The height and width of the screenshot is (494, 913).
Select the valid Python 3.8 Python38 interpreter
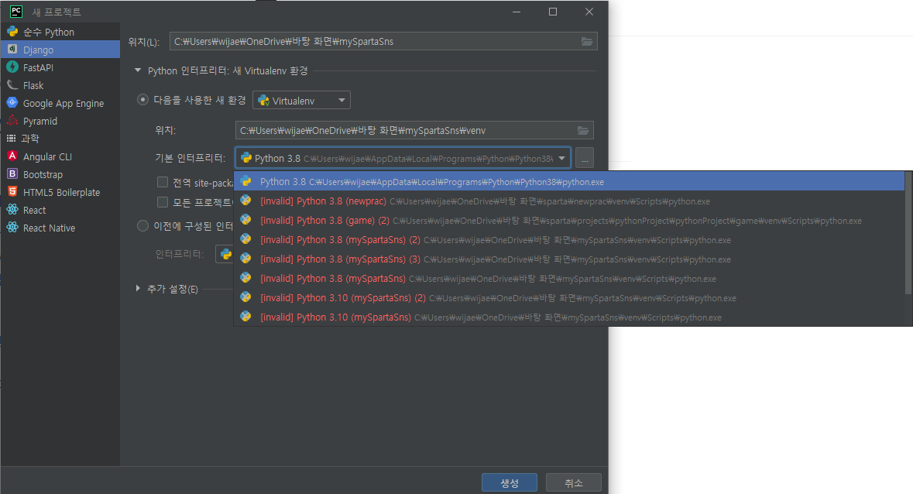coord(569,181)
